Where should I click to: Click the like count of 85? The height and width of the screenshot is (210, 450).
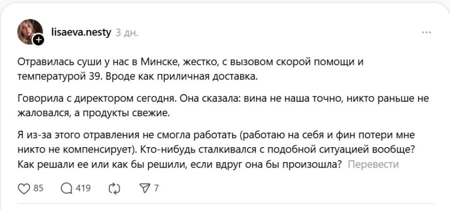[38, 188]
